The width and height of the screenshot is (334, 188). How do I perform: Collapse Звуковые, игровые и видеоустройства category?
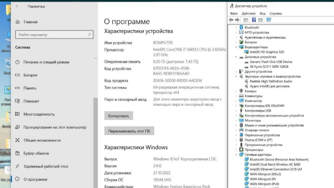[x=236, y=76]
